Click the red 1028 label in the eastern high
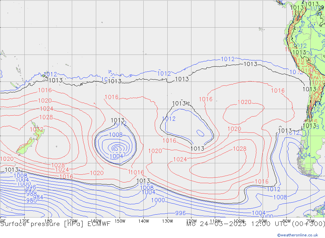 [x=240, y=148]
